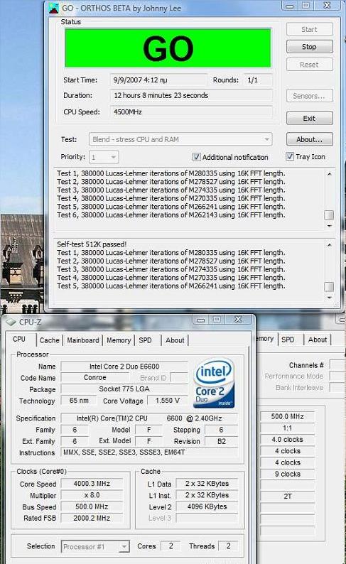The image size is (346, 564).
Task: Click the upper log scroll-up arrow
Action: coord(329,174)
